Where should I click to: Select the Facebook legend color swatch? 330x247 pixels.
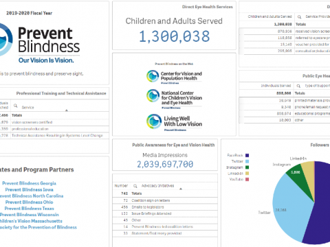[247, 156]
